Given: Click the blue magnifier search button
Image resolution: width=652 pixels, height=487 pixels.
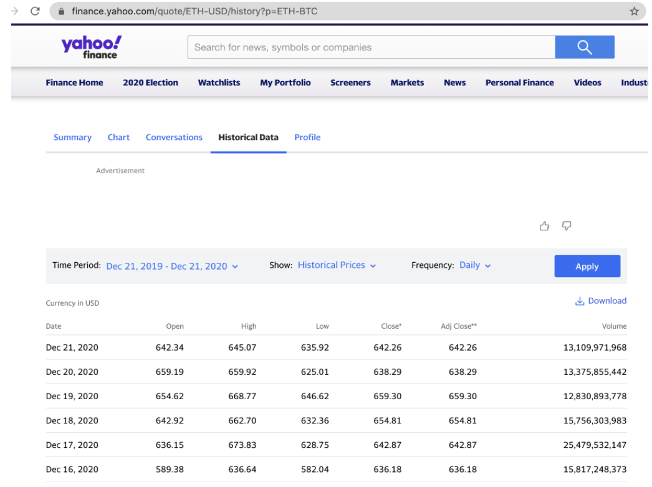Looking at the screenshot, I should click(585, 47).
